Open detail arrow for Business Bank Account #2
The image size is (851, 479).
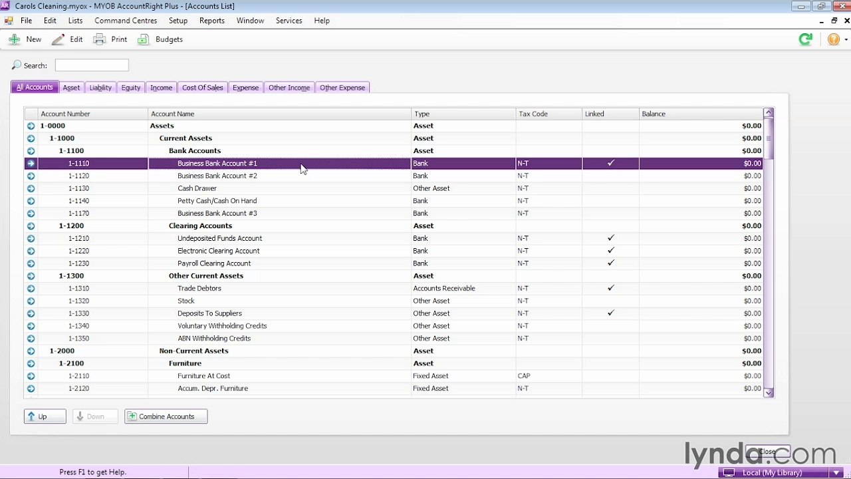pos(31,176)
